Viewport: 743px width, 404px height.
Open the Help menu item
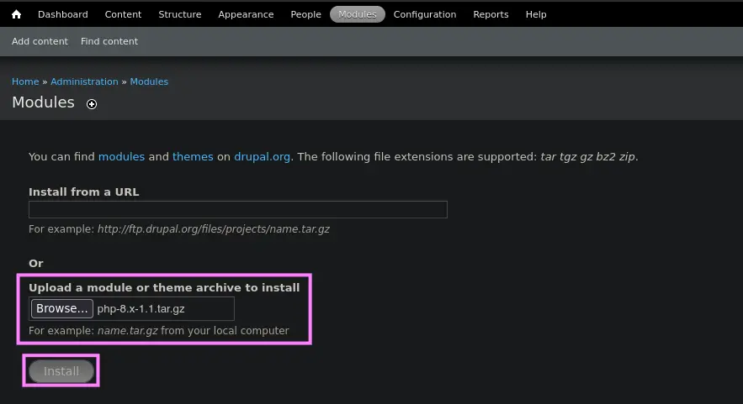coord(536,14)
